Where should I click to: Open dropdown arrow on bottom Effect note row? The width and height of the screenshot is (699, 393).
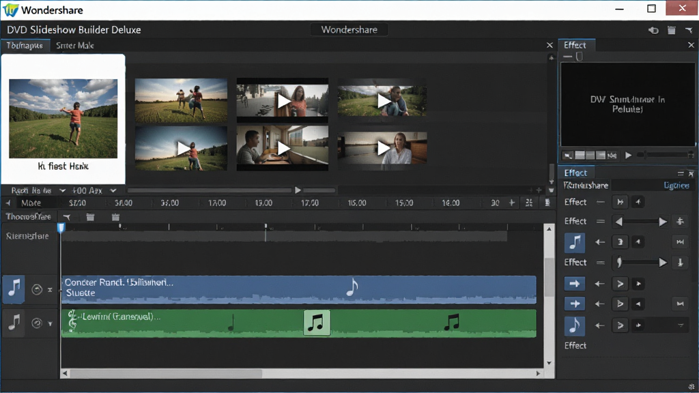(x=681, y=325)
